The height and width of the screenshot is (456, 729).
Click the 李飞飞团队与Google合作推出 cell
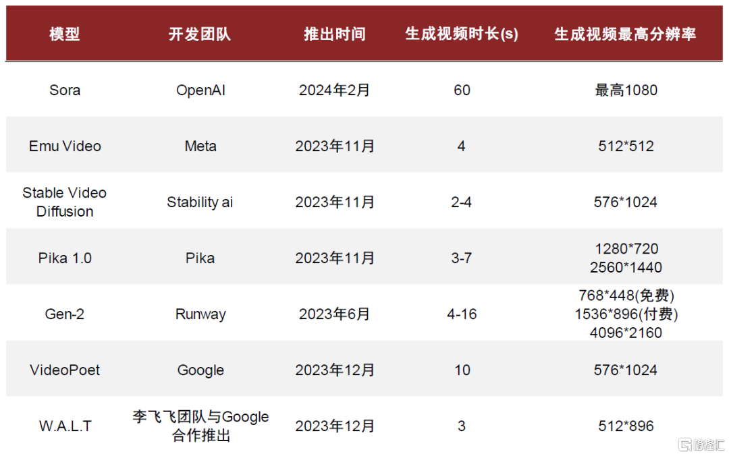200,426
